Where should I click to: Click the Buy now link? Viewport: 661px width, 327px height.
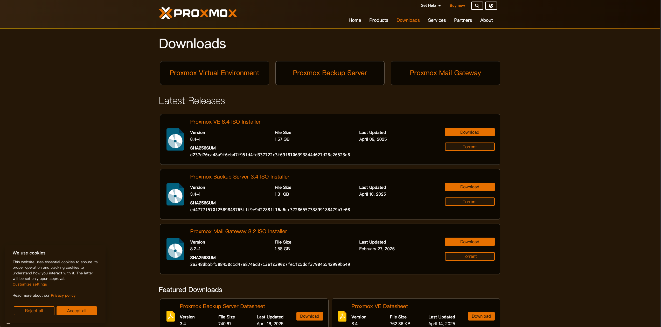click(457, 5)
